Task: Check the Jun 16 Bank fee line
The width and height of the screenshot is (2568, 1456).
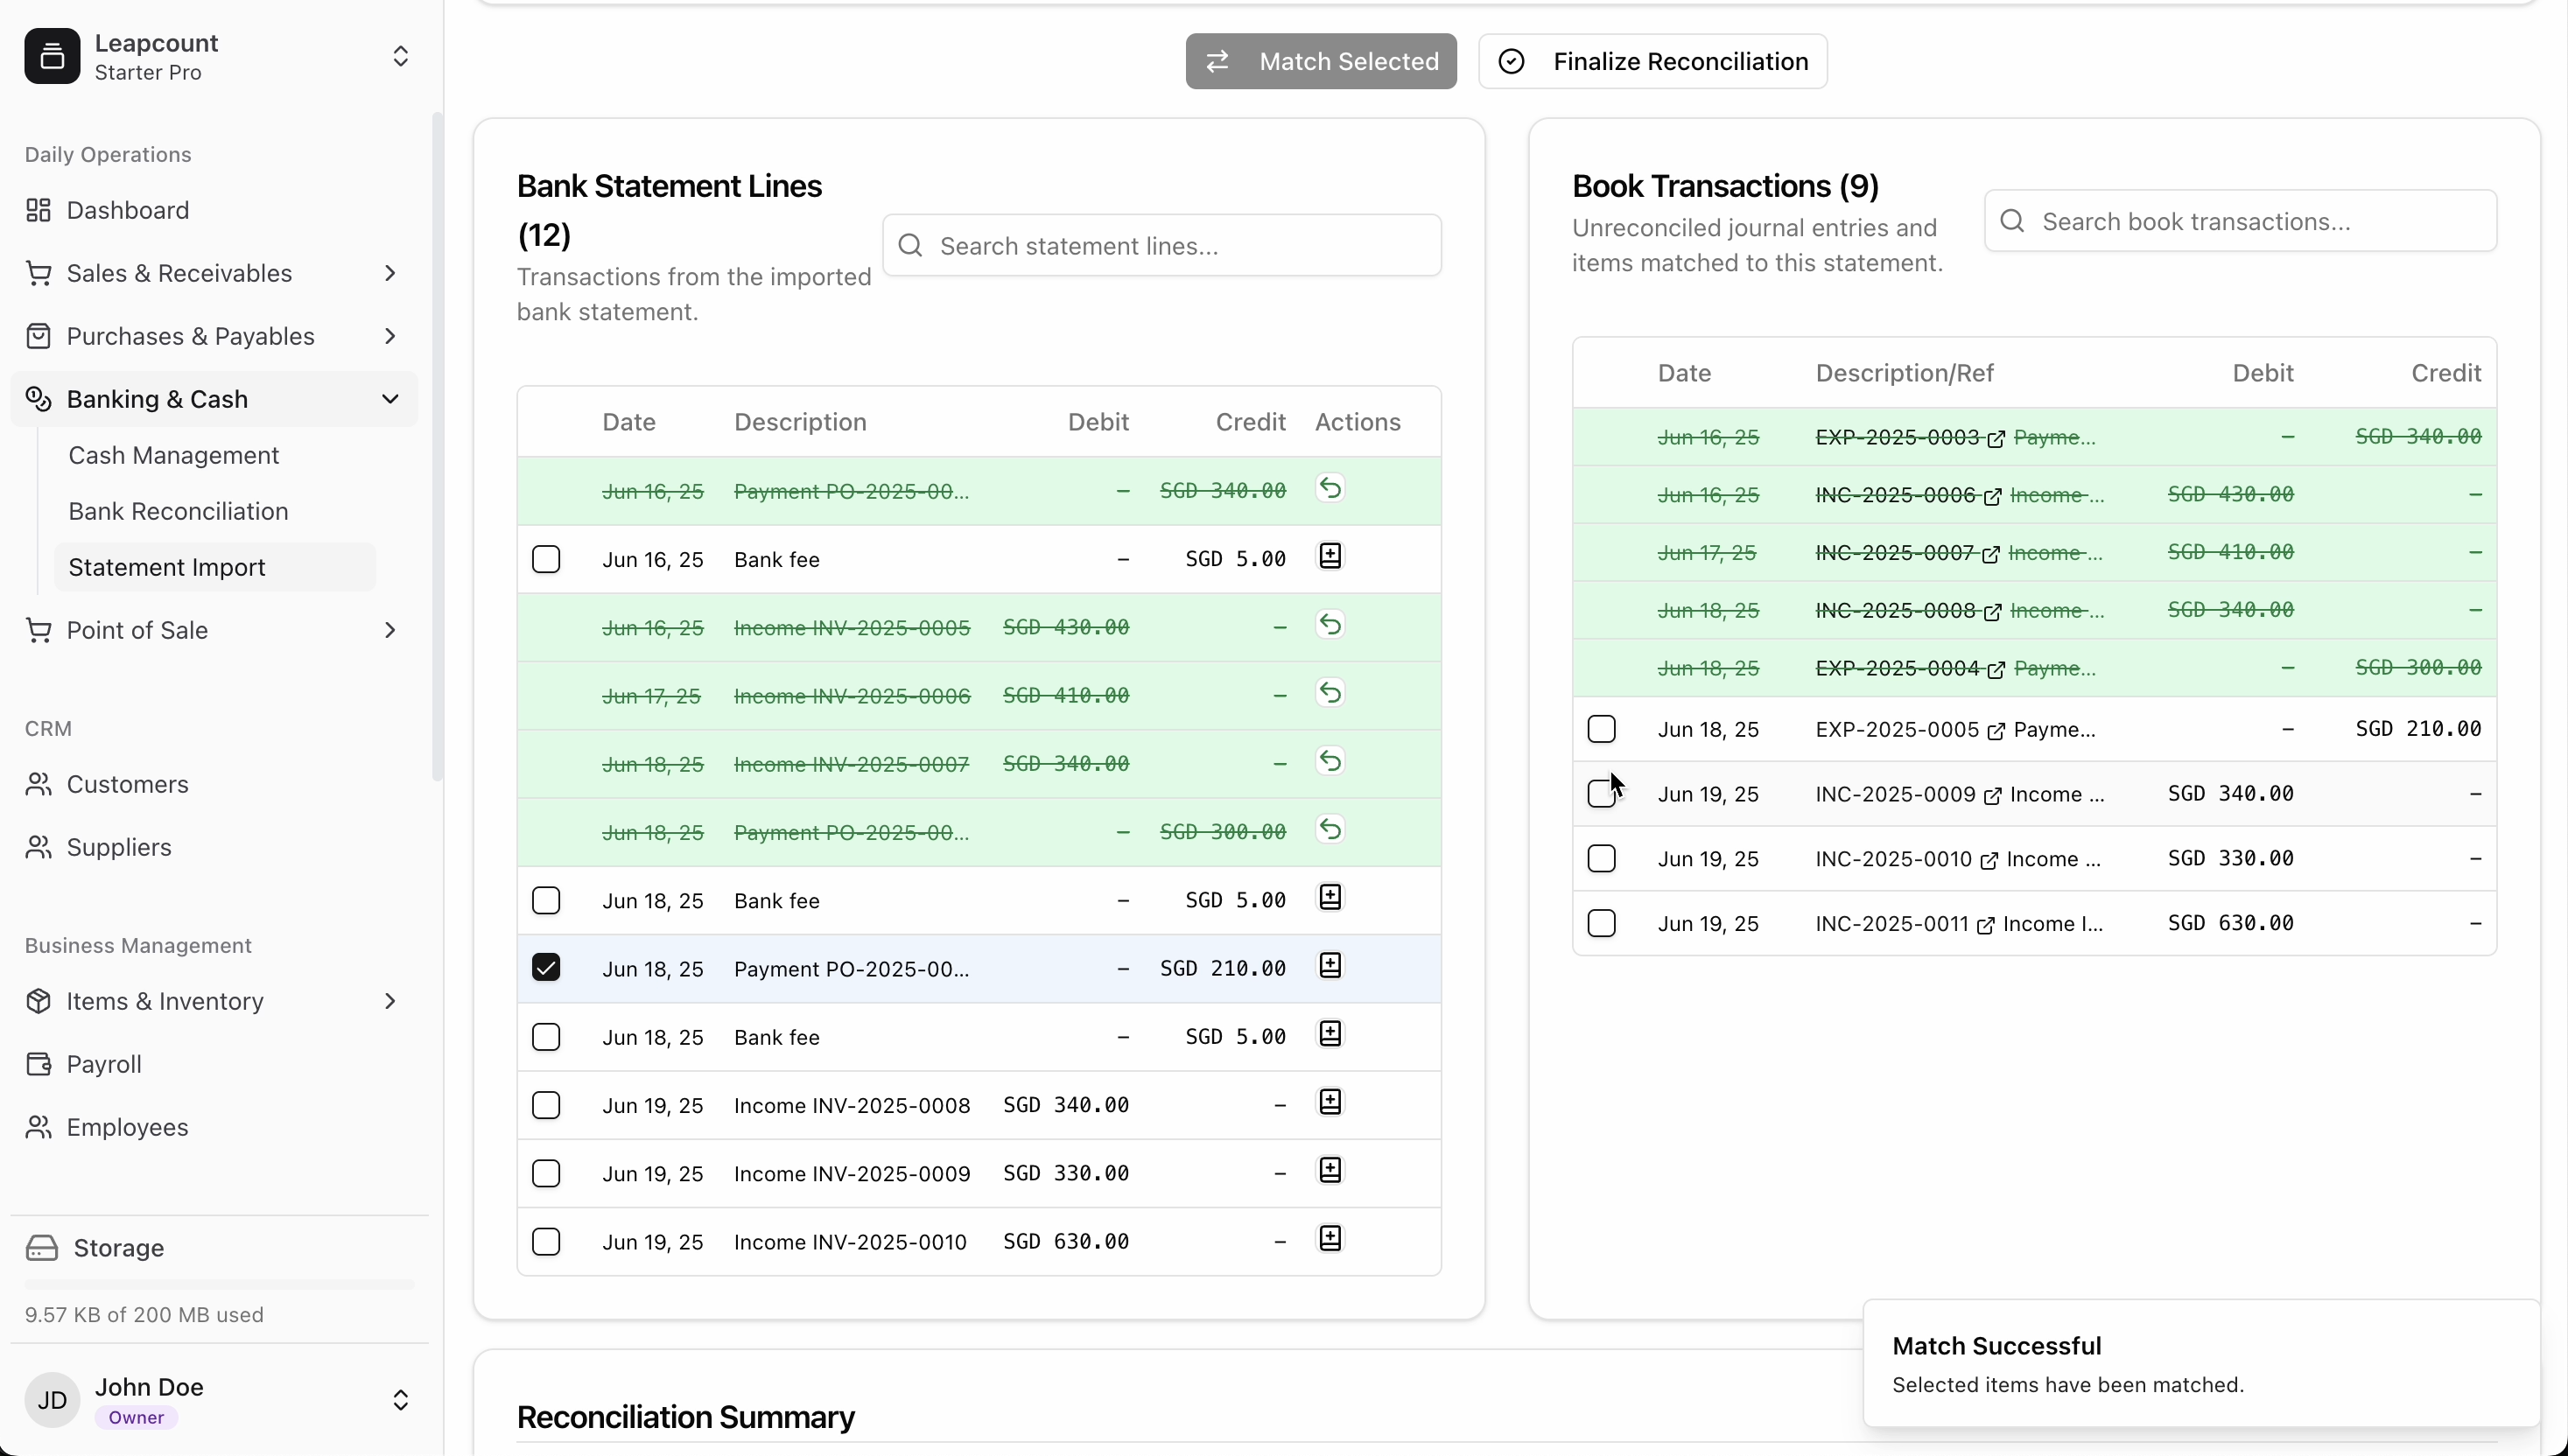Action: [x=546, y=559]
